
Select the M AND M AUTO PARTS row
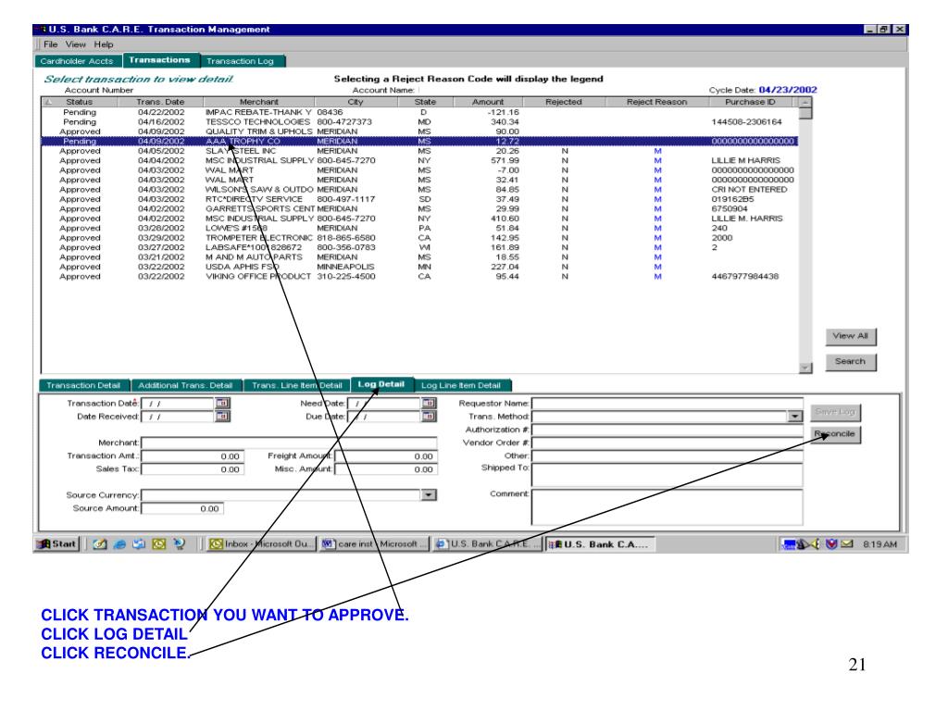click(x=419, y=257)
